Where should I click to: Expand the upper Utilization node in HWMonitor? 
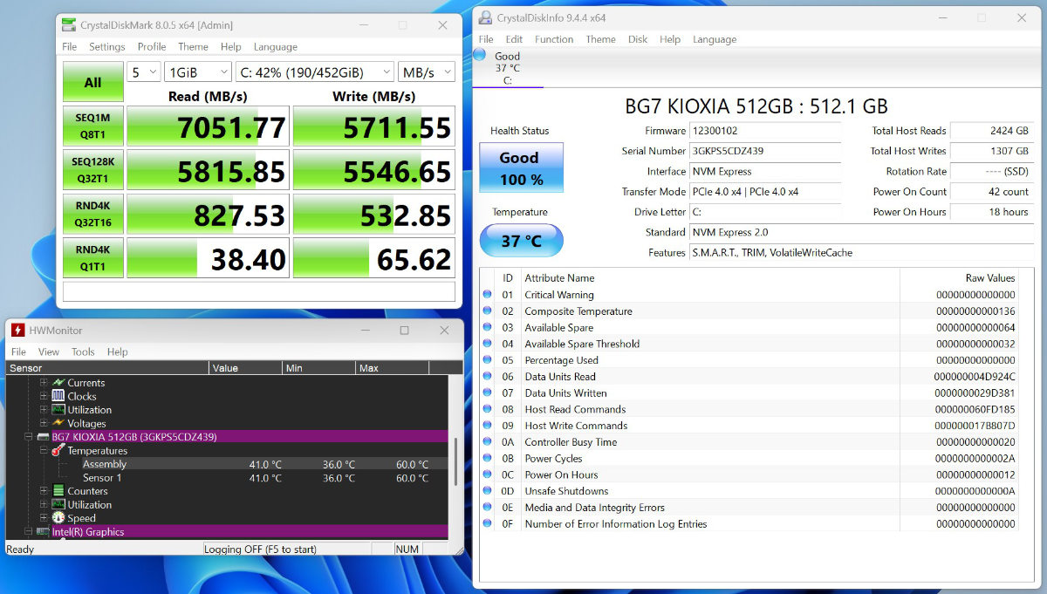tap(44, 410)
